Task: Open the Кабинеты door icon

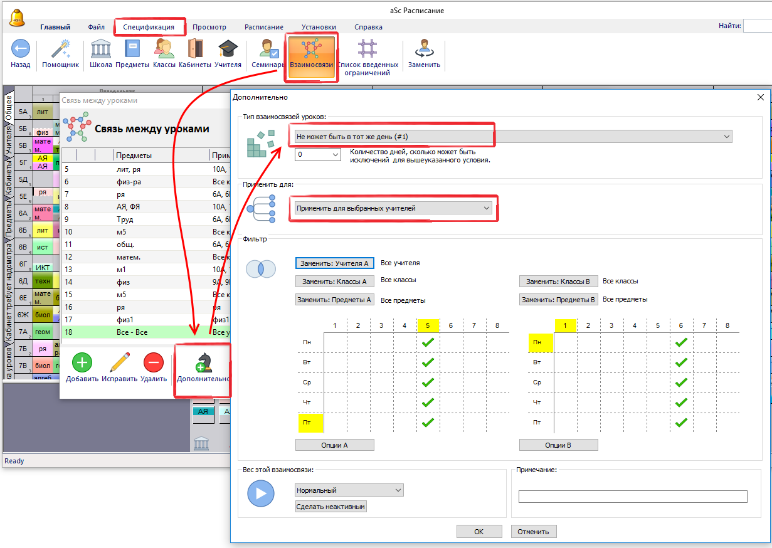Action: coord(194,49)
